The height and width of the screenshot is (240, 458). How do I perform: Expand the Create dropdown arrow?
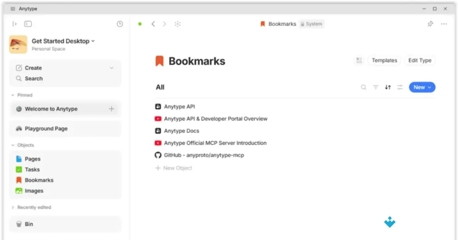tap(111, 68)
